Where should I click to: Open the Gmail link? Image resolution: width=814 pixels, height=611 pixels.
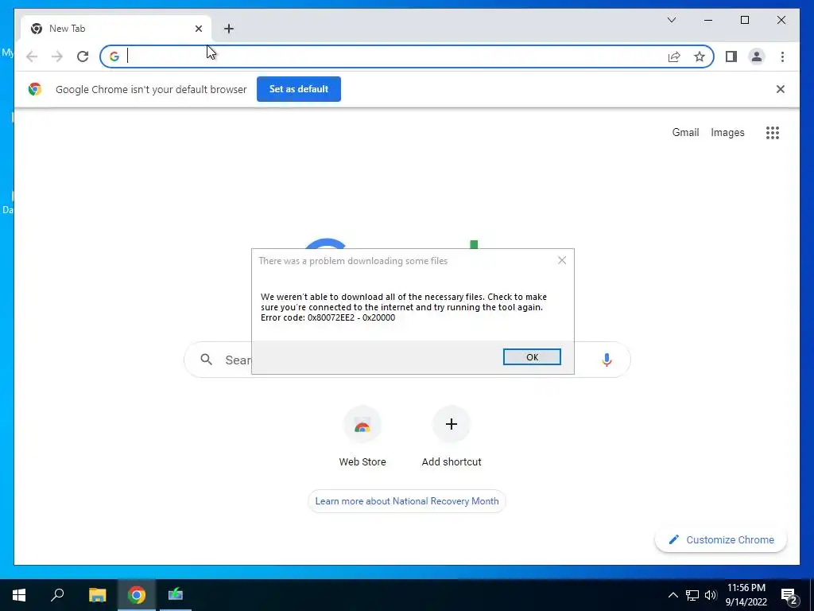coord(685,133)
